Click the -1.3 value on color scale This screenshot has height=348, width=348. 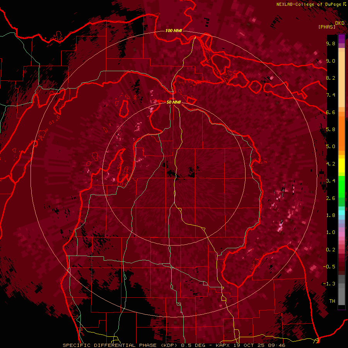329,284
